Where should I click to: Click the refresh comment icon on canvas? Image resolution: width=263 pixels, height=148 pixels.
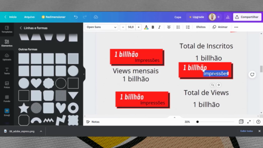pyautogui.click(x=252, y=74)
